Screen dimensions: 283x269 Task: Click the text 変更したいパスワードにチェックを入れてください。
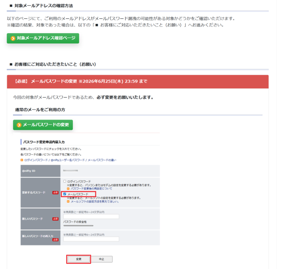tap(51, 149)
